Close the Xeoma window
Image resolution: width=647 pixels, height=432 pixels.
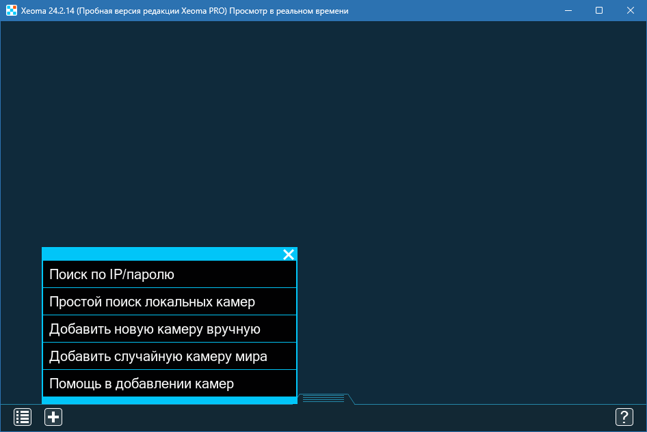point(631,10)
